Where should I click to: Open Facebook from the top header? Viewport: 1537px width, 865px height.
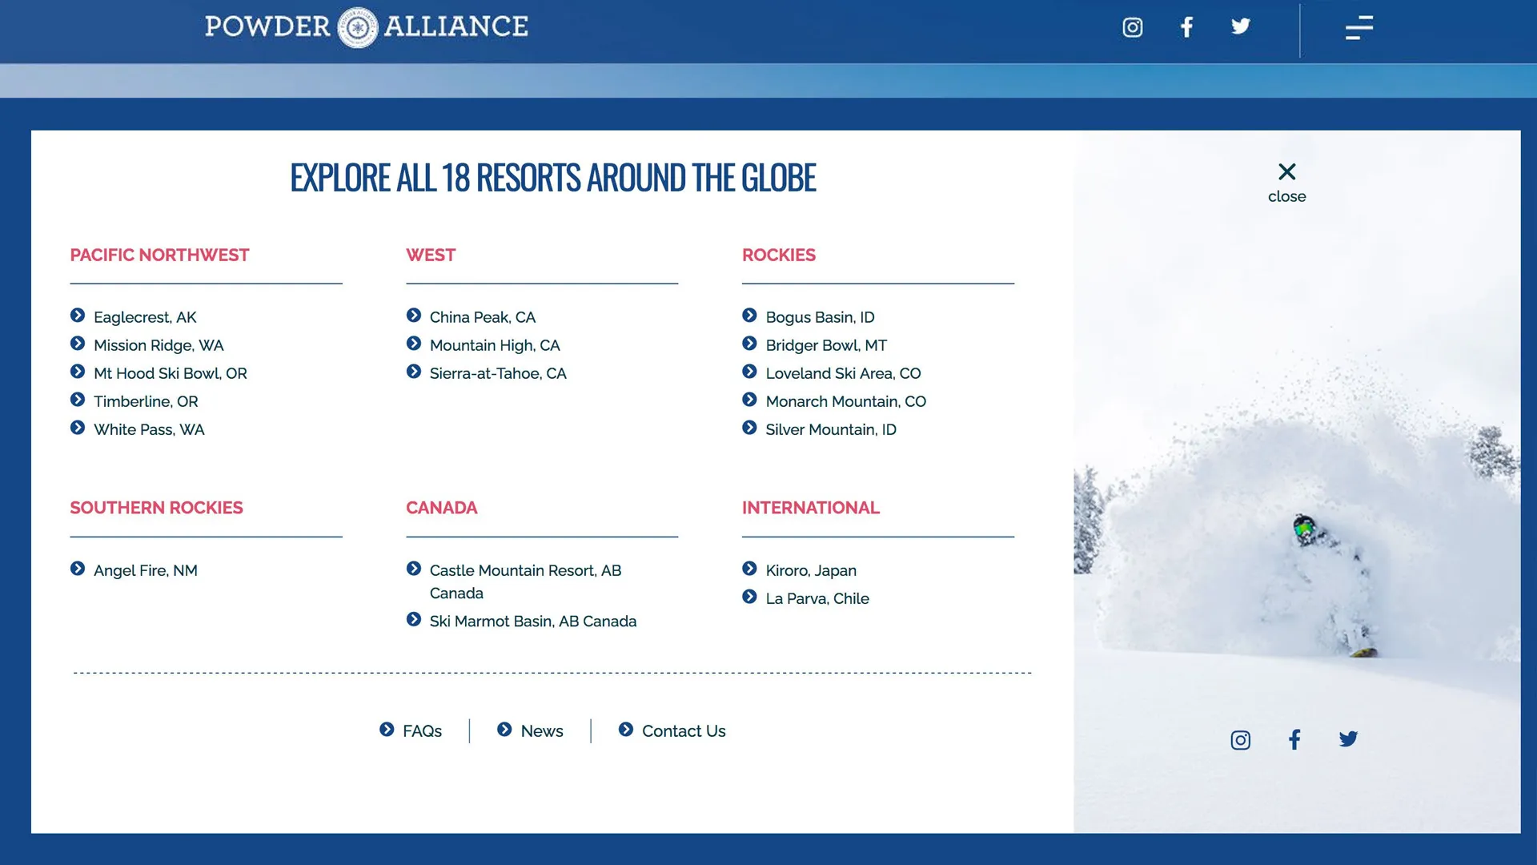pyautogui.click(x=1186, y=27)
